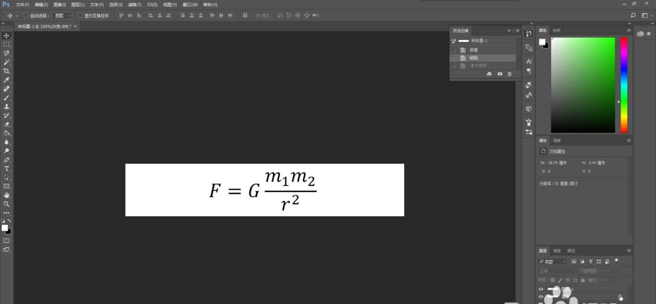Reset default foreground and background colors
656x304 pixels.
pos(3,221)
